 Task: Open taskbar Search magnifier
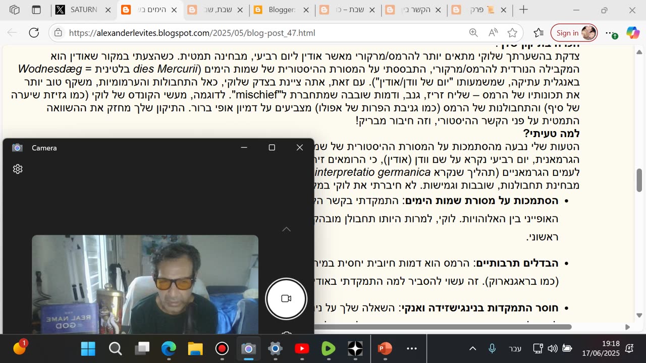(x=115, y=348)
